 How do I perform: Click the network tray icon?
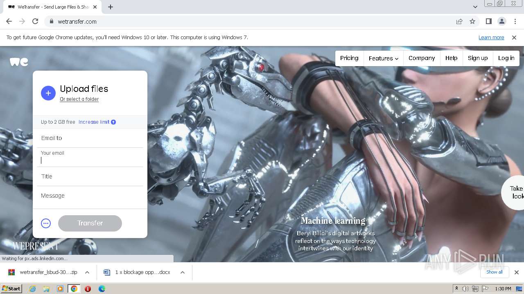[x=475, y=289]
